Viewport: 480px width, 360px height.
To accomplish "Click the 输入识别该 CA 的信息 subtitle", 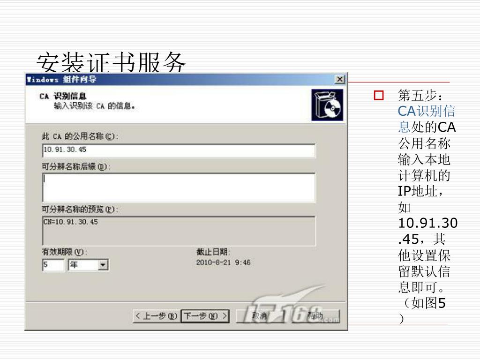I will click(94, 106).
